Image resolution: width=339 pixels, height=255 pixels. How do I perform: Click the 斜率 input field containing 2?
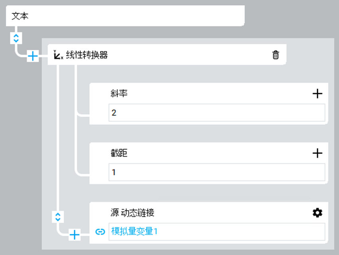coord(216,113)
